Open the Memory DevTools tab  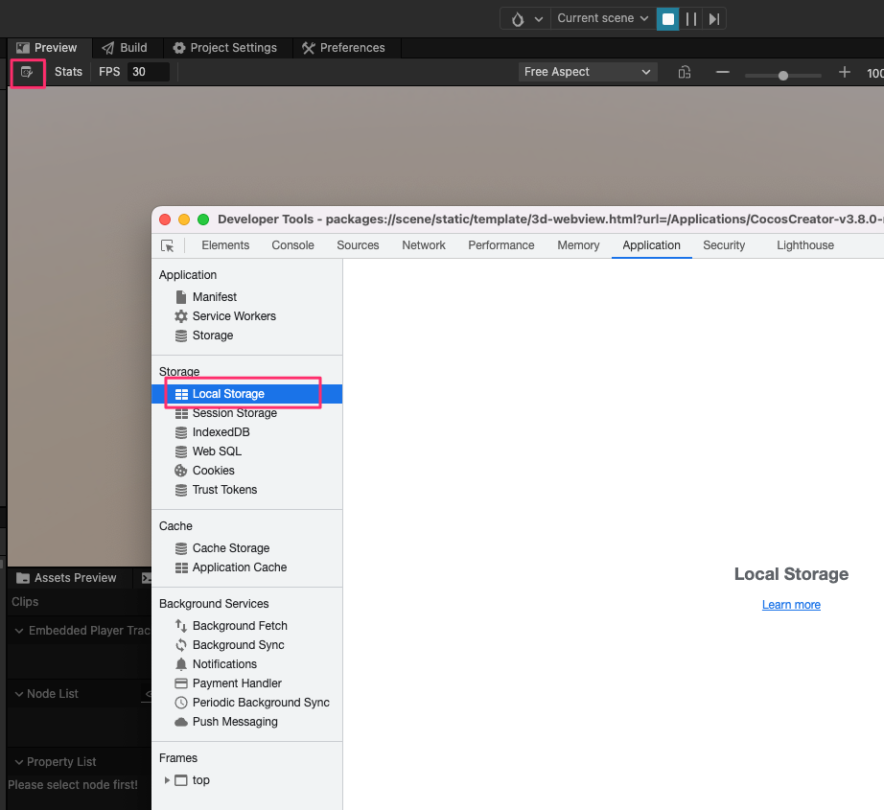pyautogui.click(x=578, y=245)
